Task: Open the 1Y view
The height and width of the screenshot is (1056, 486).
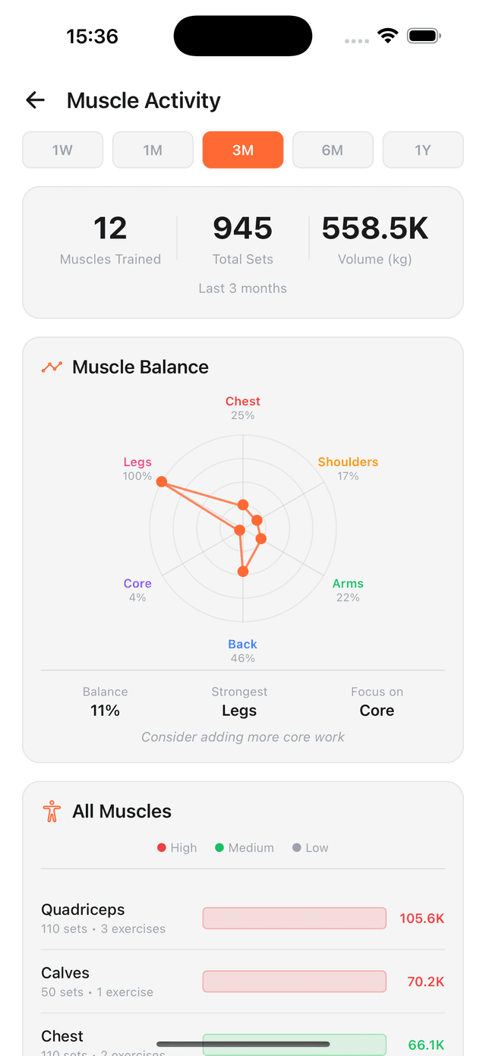Action: point(423,150)
